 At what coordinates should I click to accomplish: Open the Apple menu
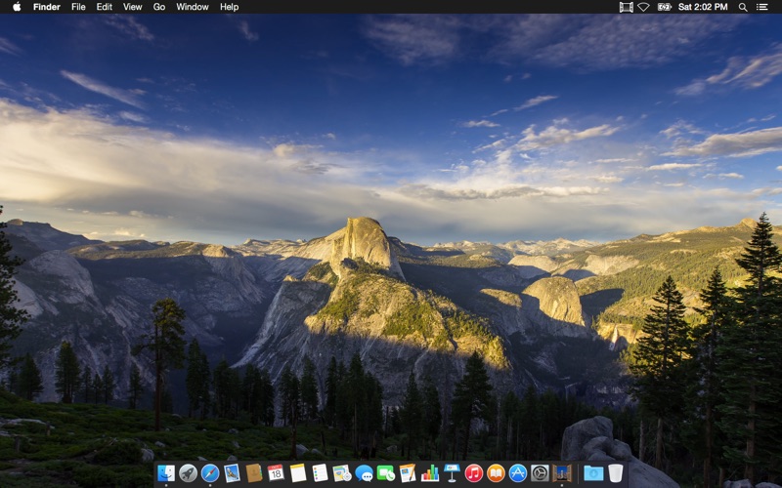16,7
